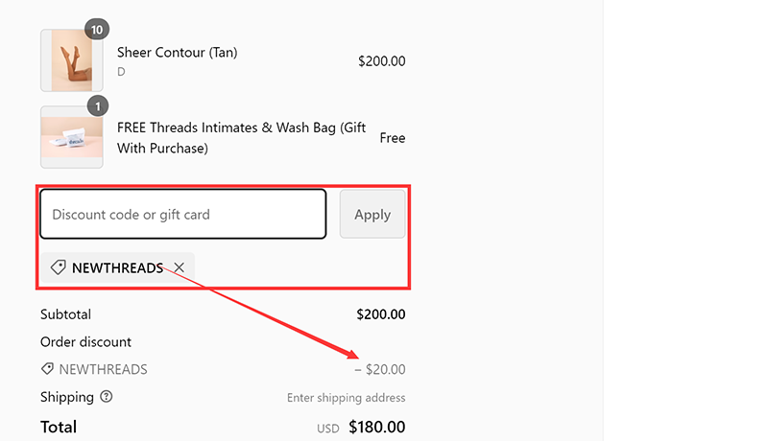
Task: Focus the Discount code or gift card field
Action: (x=182, y=215)
